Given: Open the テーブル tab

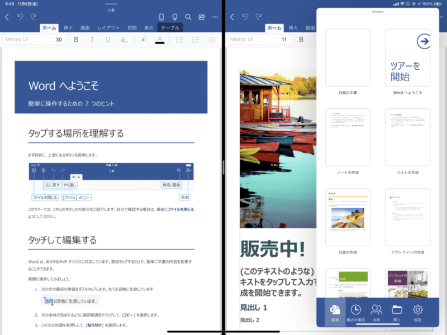Looking at the screenshot, I should coord(170,27).
